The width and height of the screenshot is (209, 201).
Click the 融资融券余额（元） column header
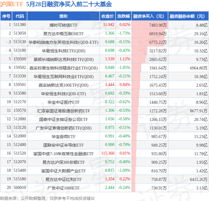[188, 16]
